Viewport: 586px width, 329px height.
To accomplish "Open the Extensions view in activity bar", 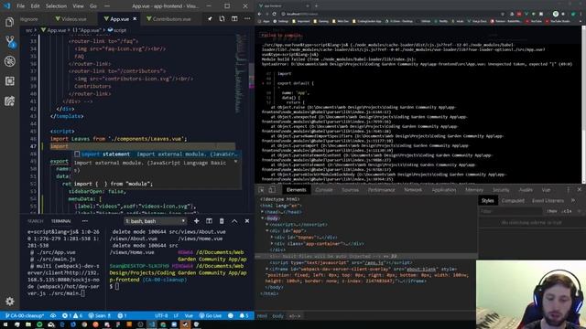I will tap(10, 81).
